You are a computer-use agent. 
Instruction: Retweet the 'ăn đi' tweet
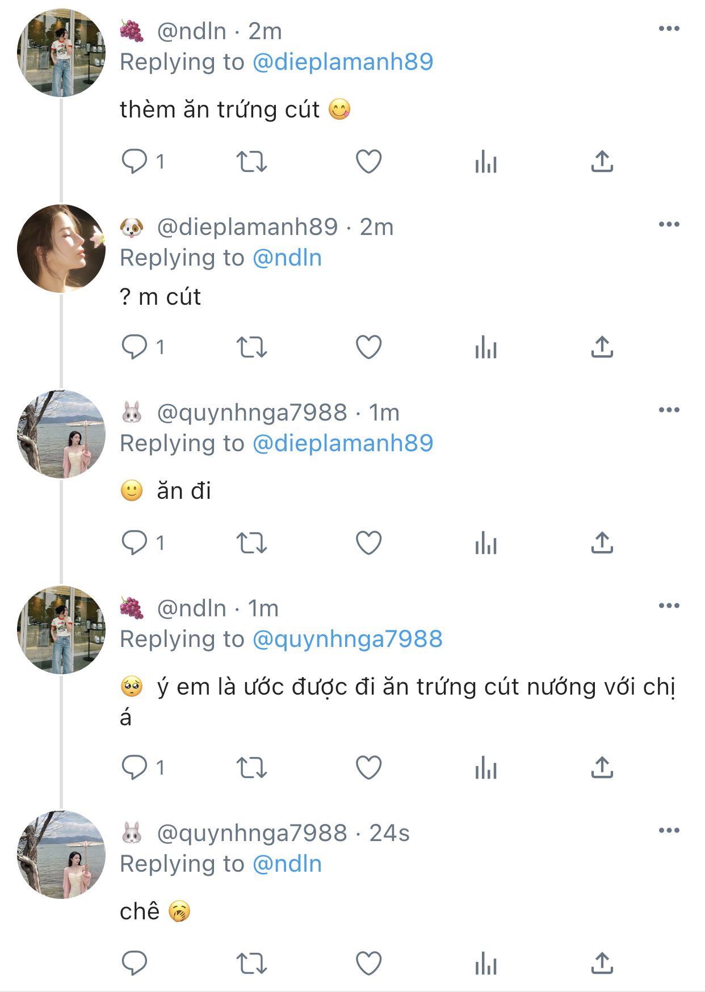251,543
